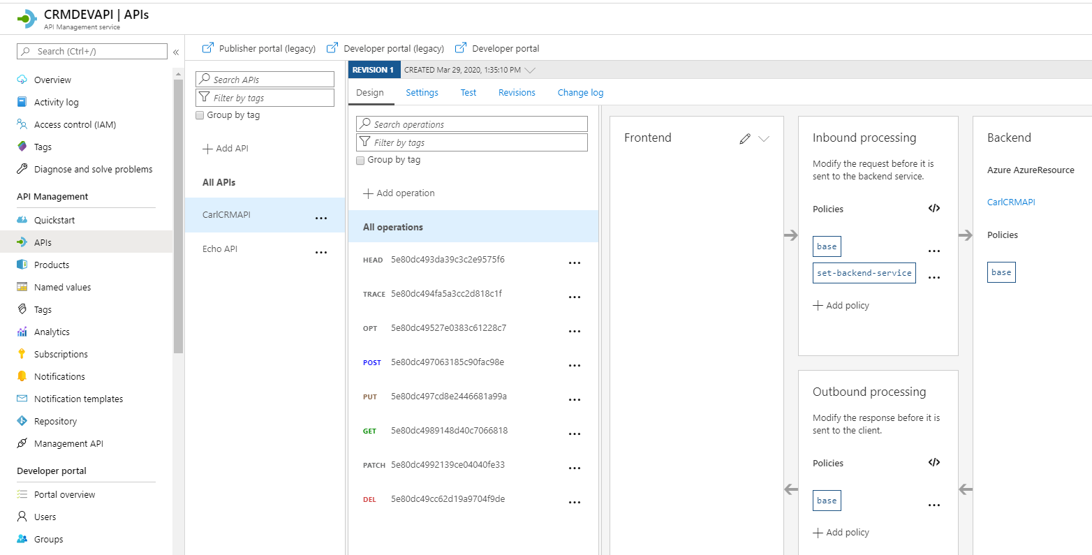Click Diagnose and solve problems wrench icon

click(22, 169)
